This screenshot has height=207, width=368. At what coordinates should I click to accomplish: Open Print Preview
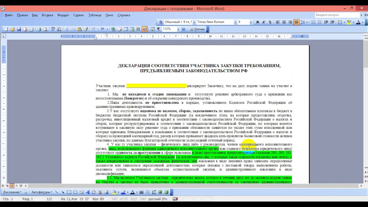45,29
